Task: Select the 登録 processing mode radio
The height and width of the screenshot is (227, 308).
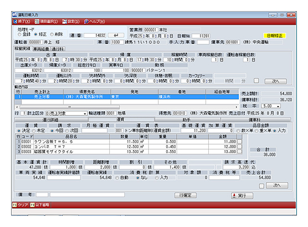Action: pos(19,34)
